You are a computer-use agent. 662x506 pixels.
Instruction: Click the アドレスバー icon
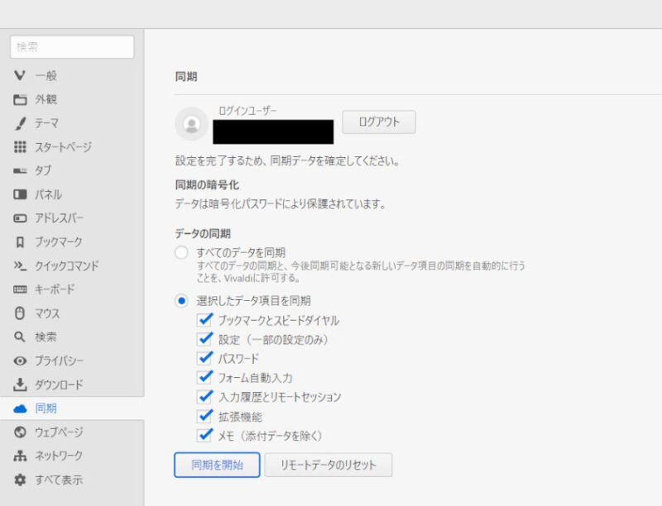(20, 218)
